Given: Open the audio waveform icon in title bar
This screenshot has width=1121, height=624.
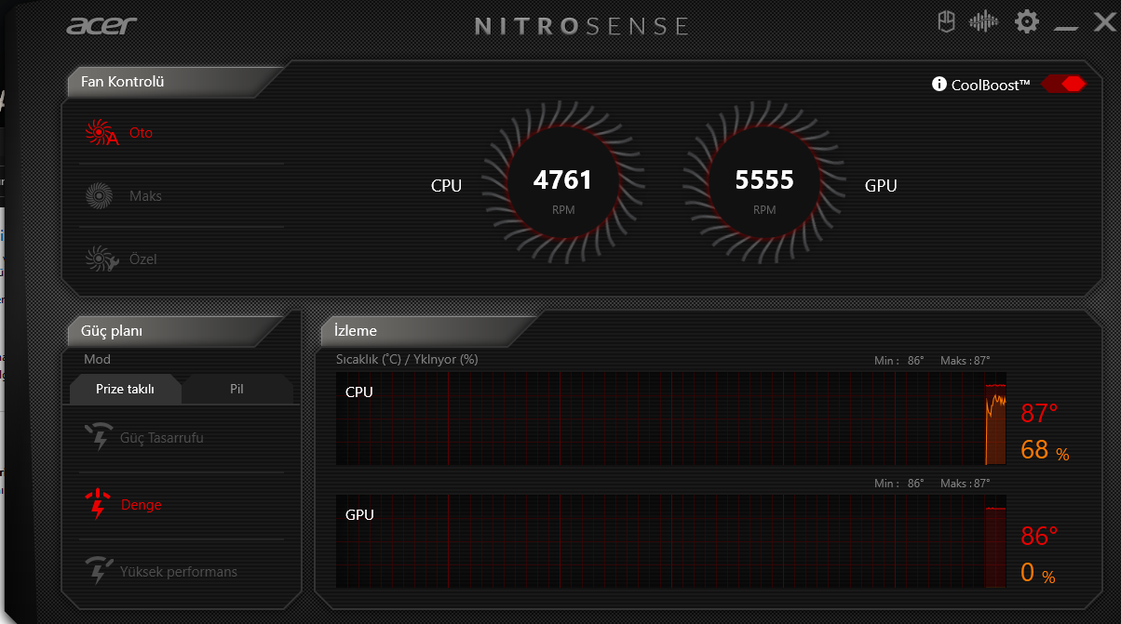Looking at the screenshot, I should [984, 21].
